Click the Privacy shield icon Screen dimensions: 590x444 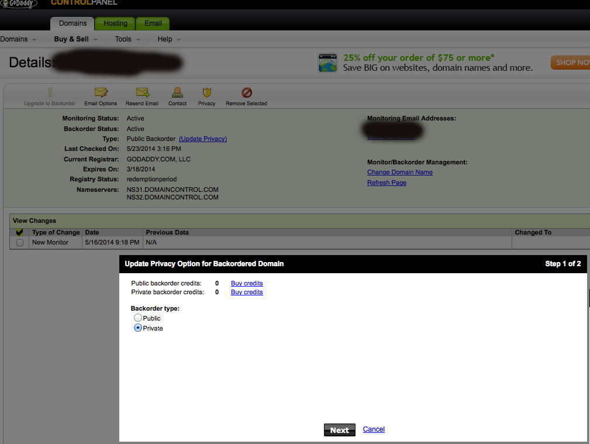click(x=206, y=92)
